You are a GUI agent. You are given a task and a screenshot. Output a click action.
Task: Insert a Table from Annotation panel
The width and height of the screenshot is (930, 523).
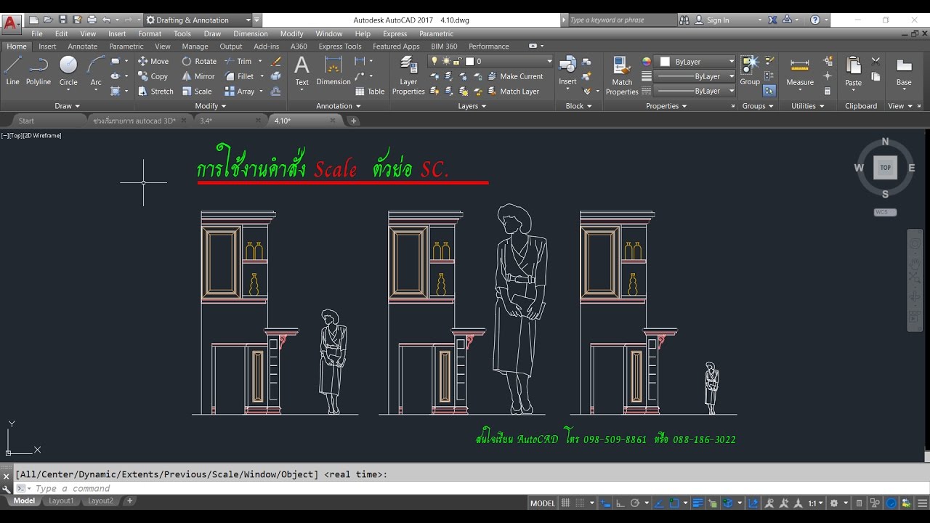pos(370,92)
